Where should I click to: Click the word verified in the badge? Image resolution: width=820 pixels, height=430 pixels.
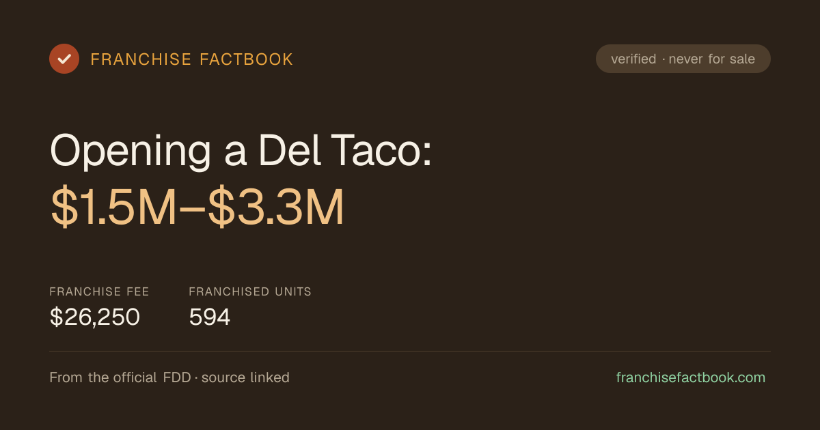(x=633, y=59)
